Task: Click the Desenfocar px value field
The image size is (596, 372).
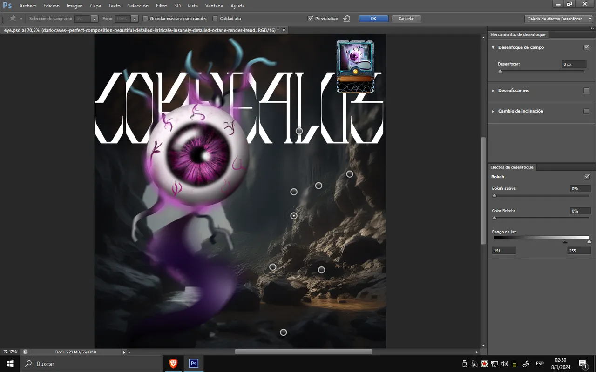Action: coord(574,64)
